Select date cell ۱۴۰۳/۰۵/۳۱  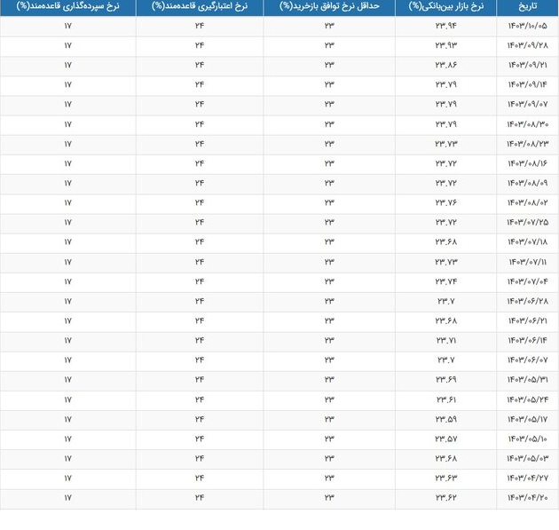[527, 379]
